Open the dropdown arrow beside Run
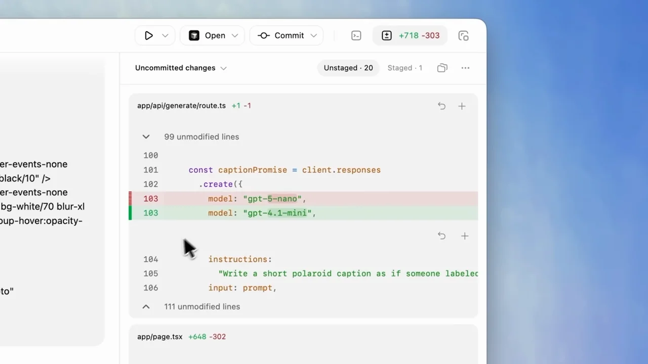 coord(165,35)
